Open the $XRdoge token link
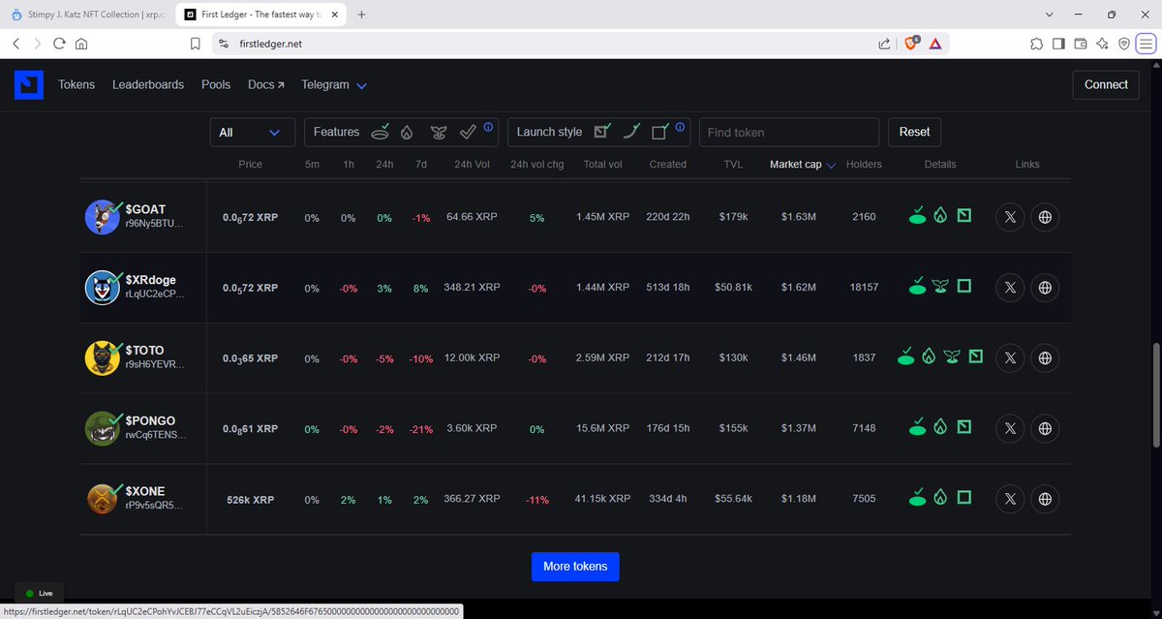The image size is (1162, 619). 151,280
